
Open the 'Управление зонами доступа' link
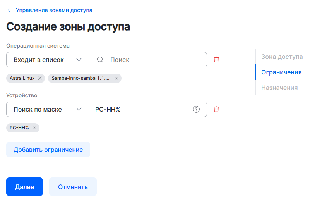pos(54,10)
